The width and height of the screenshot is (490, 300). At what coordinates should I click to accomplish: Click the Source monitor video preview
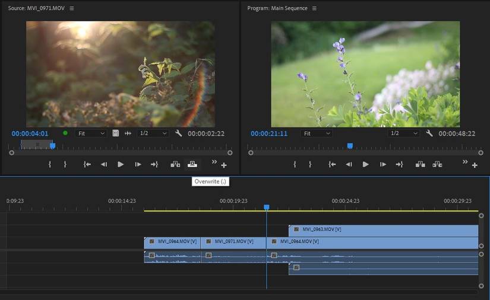click(x=121, y=74)
